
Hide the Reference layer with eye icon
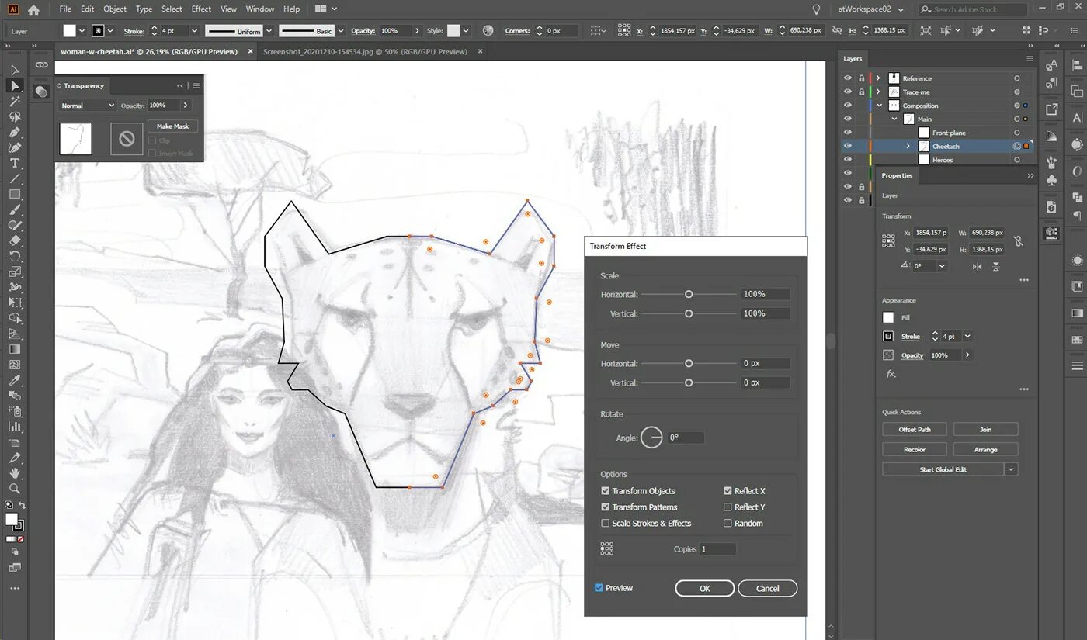(848, 78)
